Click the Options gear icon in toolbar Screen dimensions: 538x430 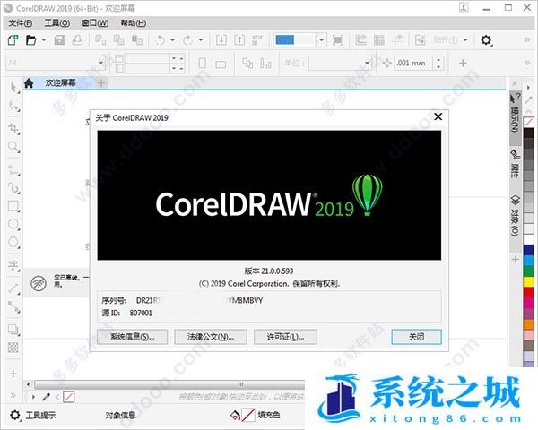coord(486,40)
